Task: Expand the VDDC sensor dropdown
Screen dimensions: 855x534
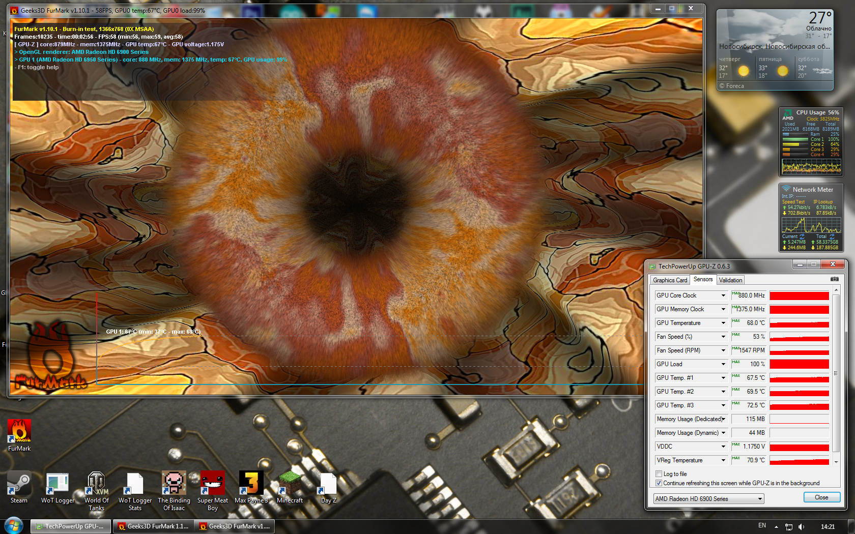Action: coord(723,447)
